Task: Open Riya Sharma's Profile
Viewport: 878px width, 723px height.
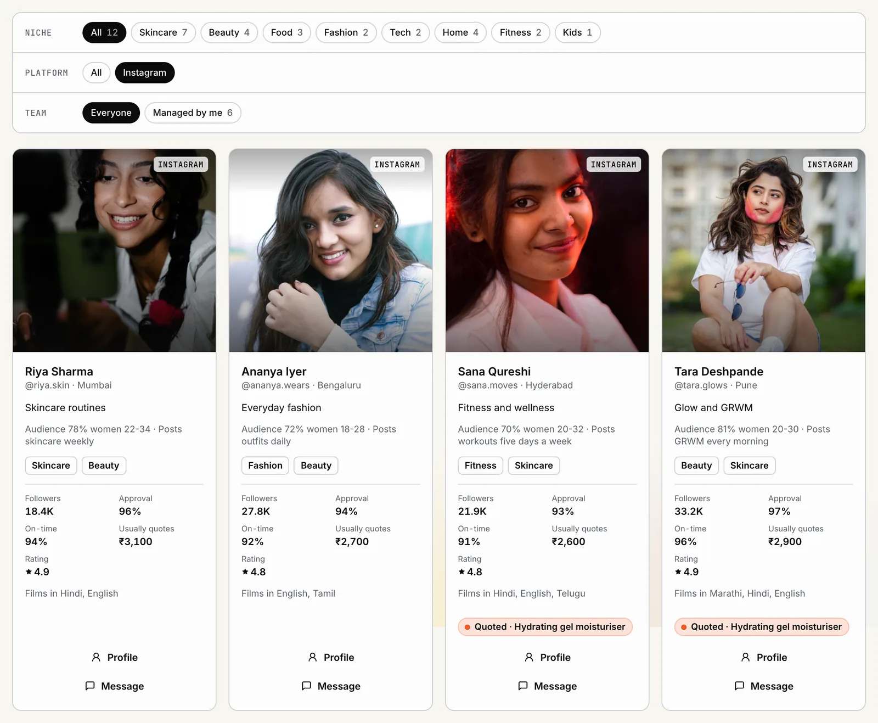Action: pyautogui.click(x=114, y=657)
